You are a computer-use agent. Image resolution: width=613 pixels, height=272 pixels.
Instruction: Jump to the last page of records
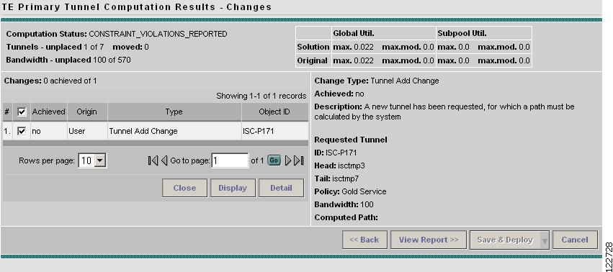tap(299, 160)
